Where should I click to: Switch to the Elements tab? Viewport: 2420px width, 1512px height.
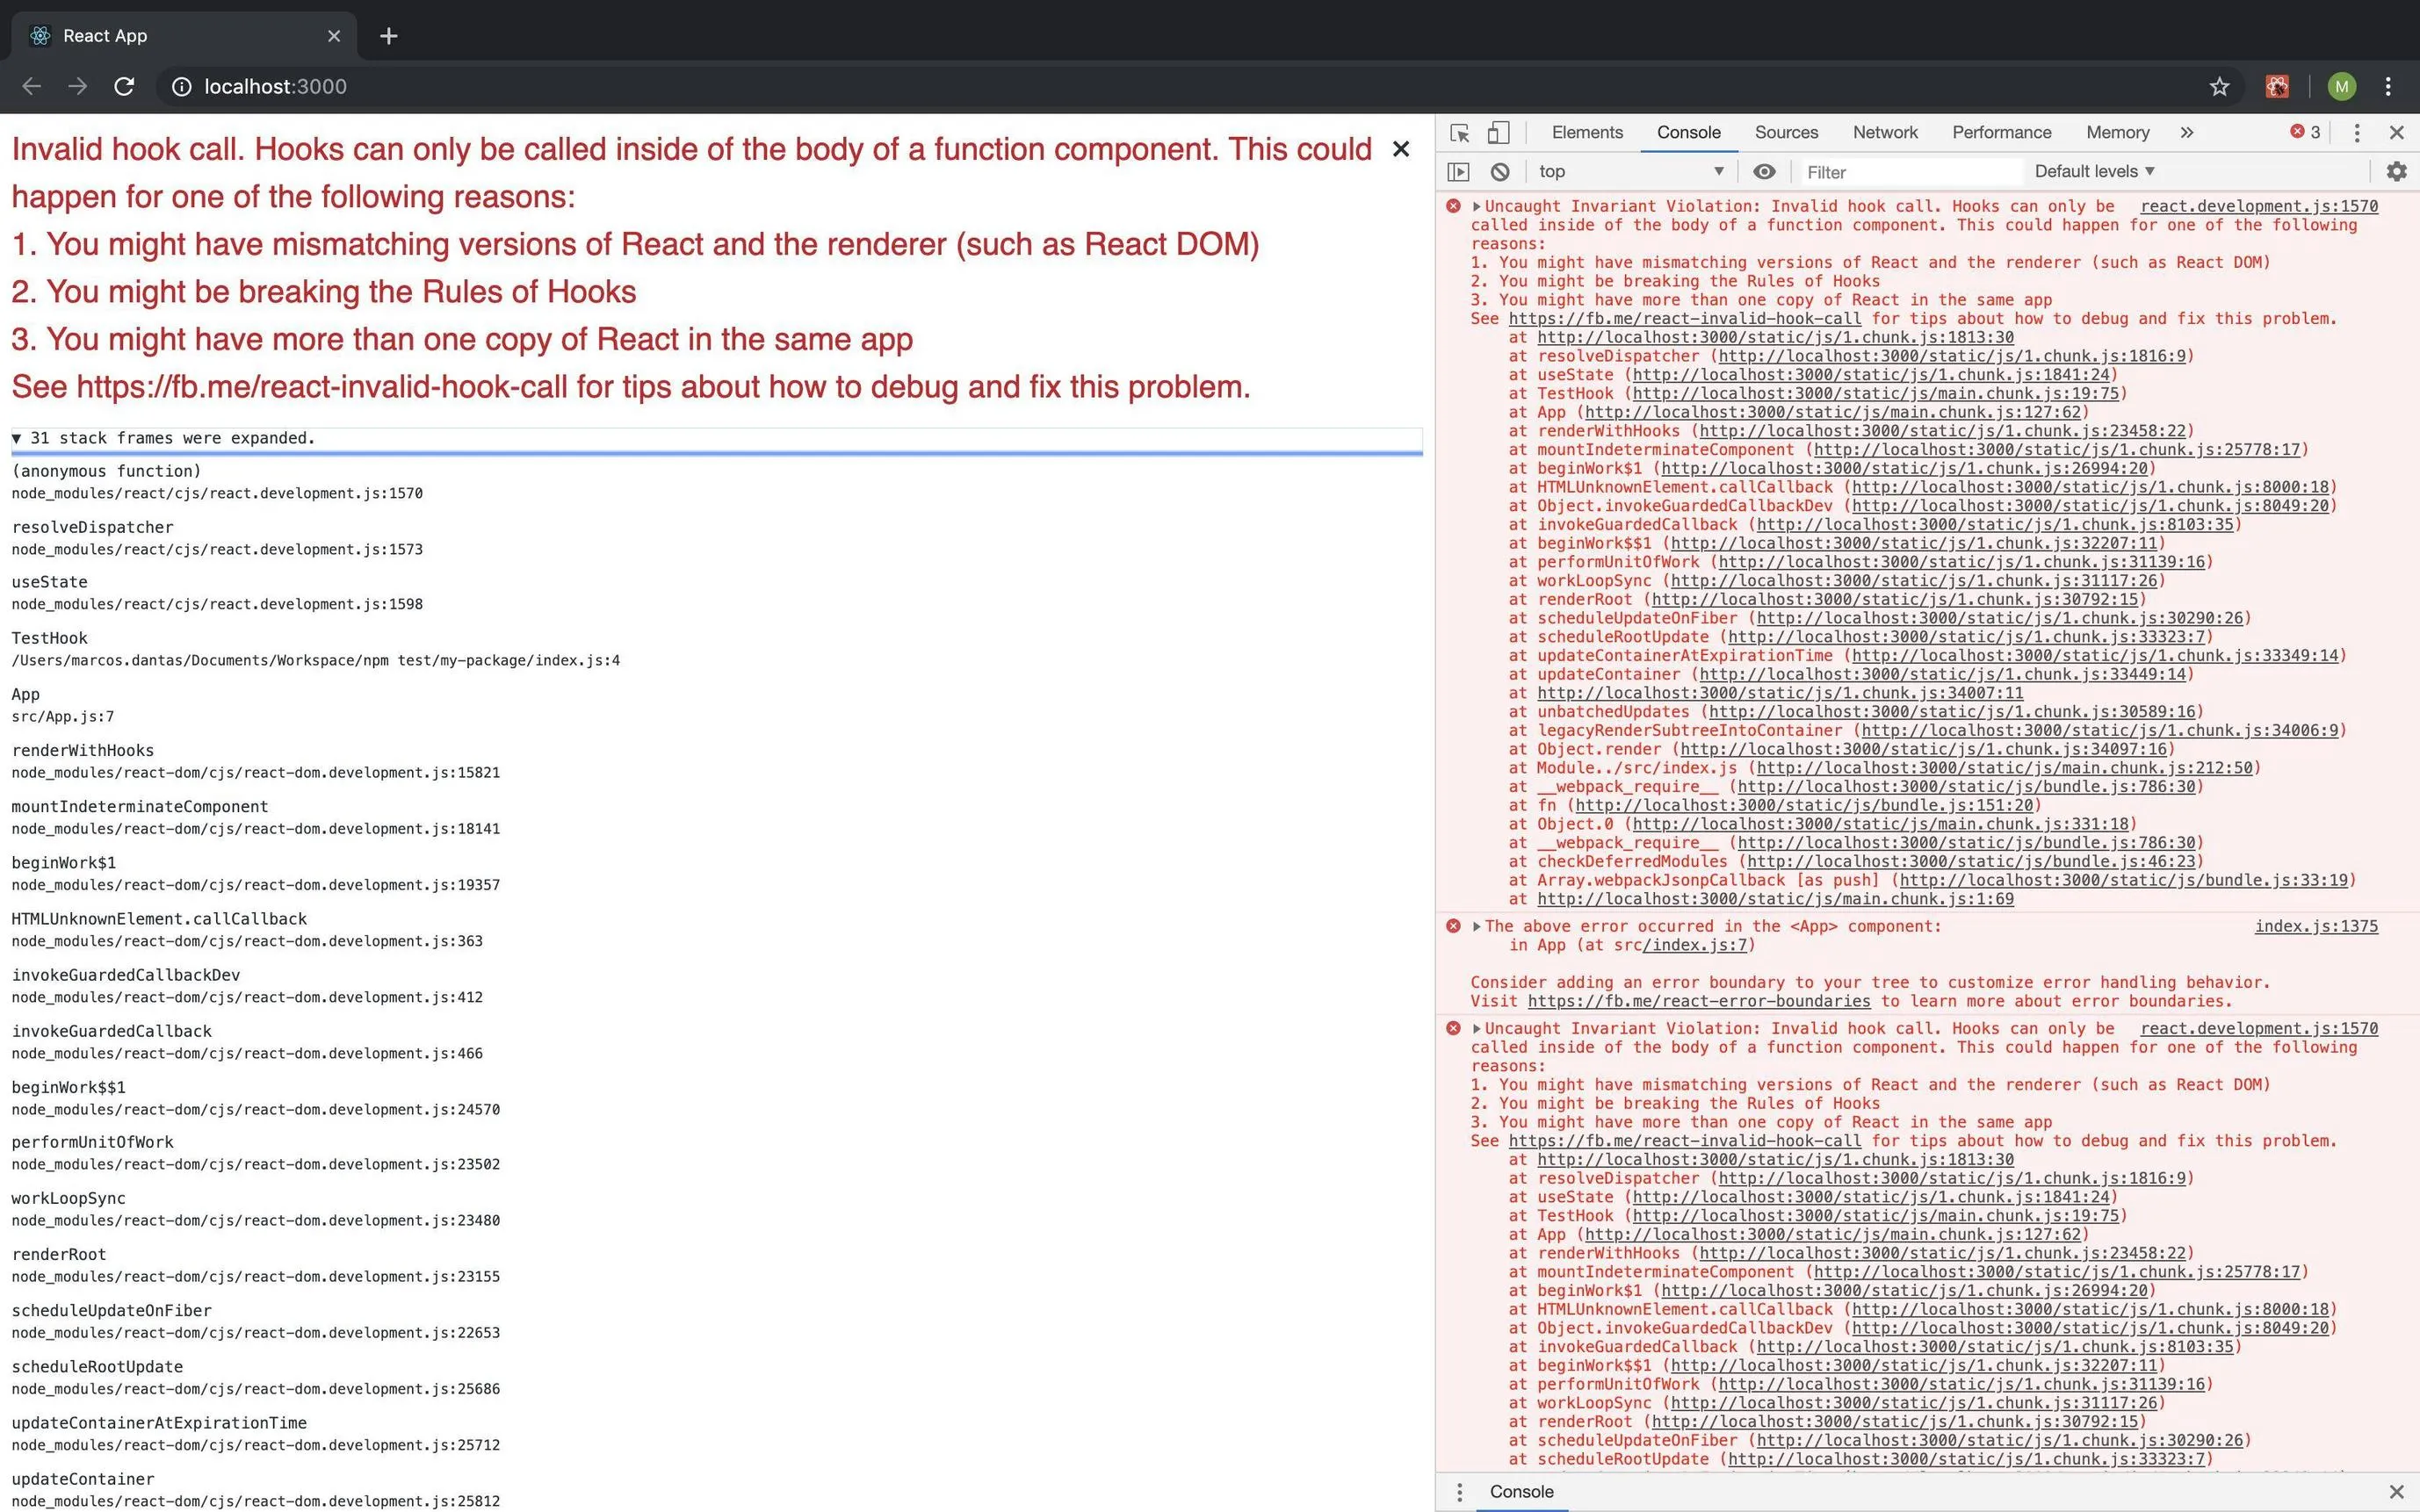[x=1586, y=133]
